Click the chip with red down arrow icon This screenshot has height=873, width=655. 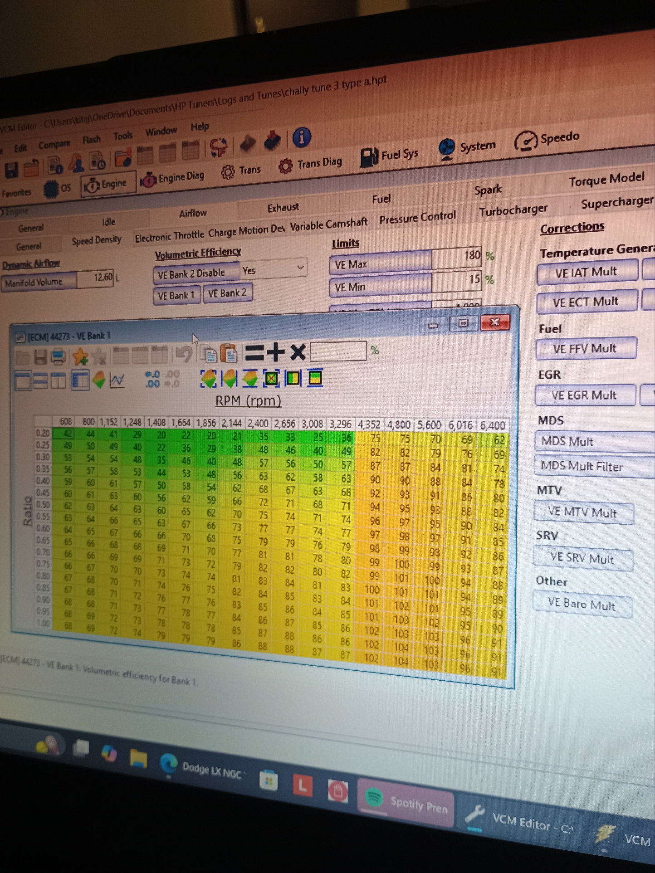point(272,141)
